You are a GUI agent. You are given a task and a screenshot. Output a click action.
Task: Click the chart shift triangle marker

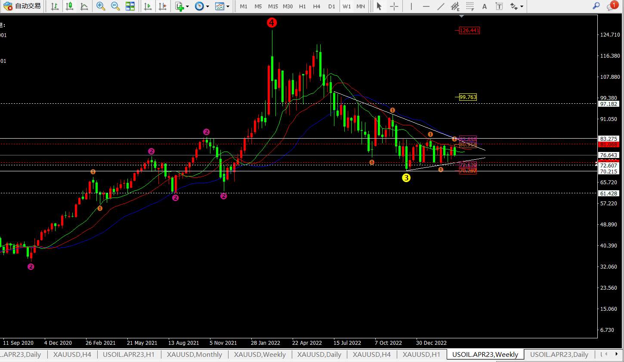(462, 16)
